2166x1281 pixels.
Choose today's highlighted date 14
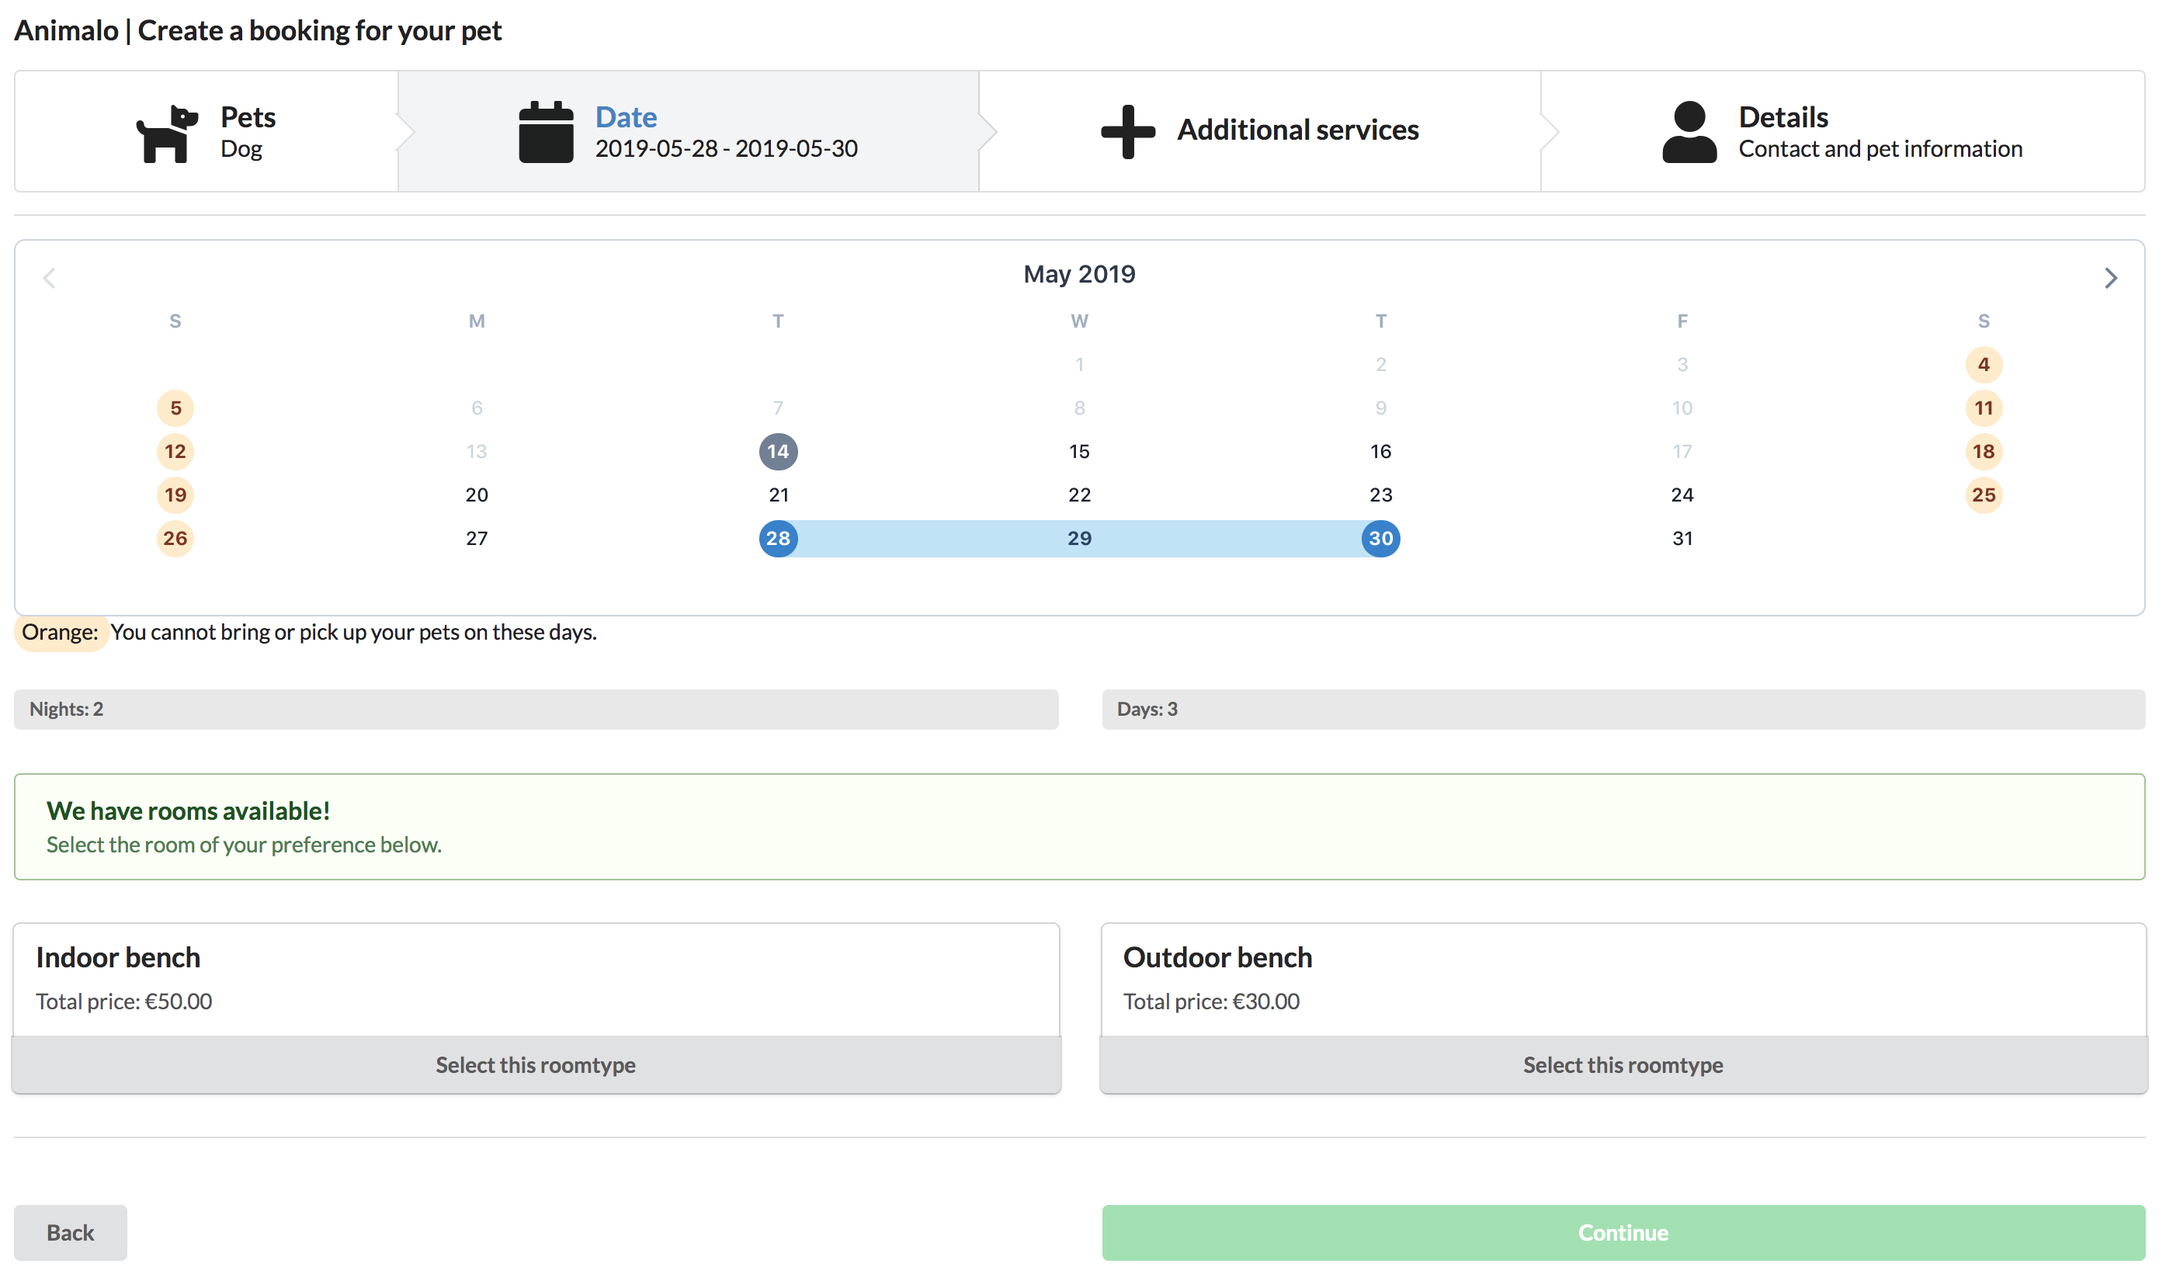pyautogui.click(x=778, y=452)
